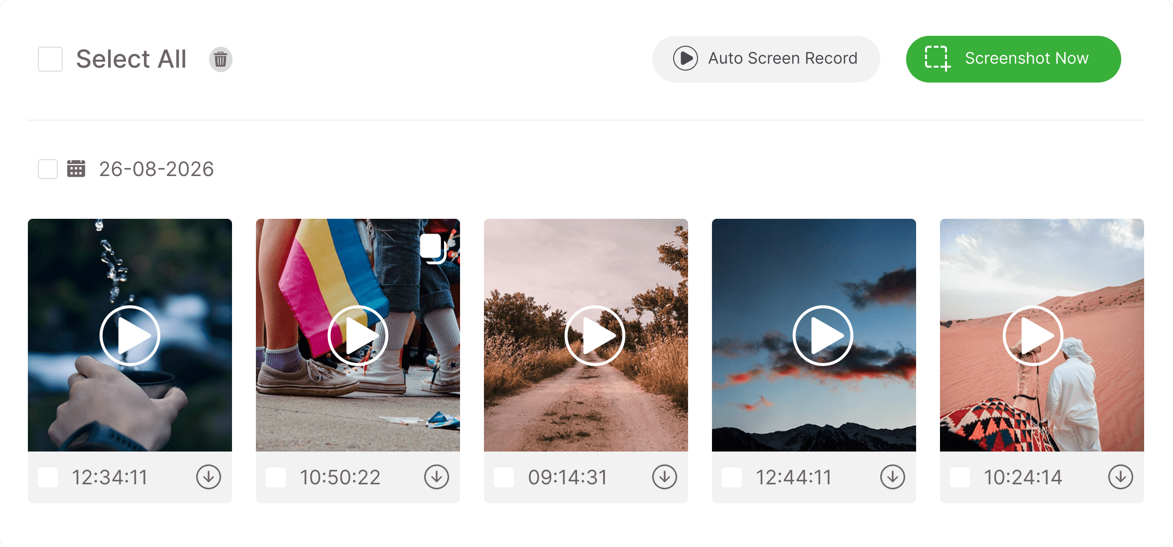Screen dimensions: 1173x547
Task: Select the 09:14:31 recording checkbox
Action: [x=504, y=477]
